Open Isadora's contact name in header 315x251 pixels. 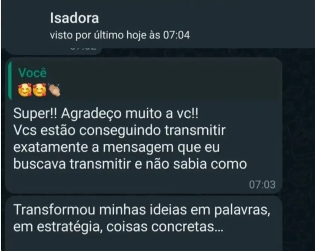click(74, 18)
